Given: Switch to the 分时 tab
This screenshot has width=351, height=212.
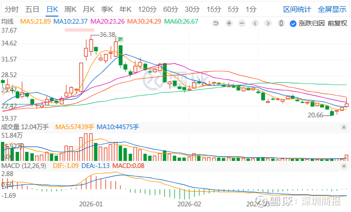Looking at the screenshot, I should pyautogui.click(x=12, y=9).
